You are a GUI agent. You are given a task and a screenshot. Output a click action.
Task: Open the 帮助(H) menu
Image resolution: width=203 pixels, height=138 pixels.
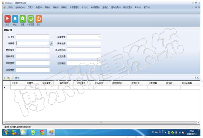138,7
